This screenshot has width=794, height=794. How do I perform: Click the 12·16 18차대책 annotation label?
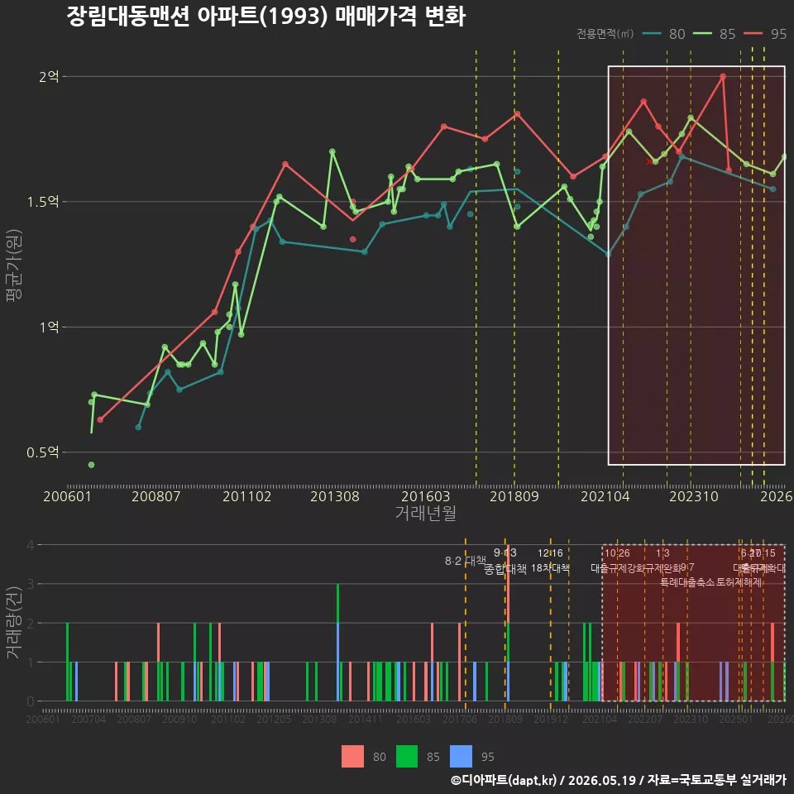tap(551, 561)
